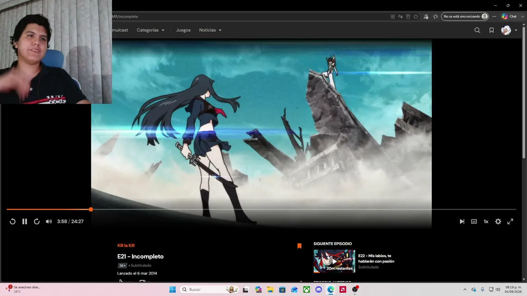Click the orange playhead on the progress bar
This screenshot has width=527, height=296.
coord(91,210)
